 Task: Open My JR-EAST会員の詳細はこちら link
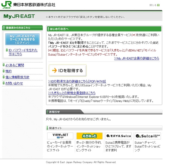pos(137,58)
